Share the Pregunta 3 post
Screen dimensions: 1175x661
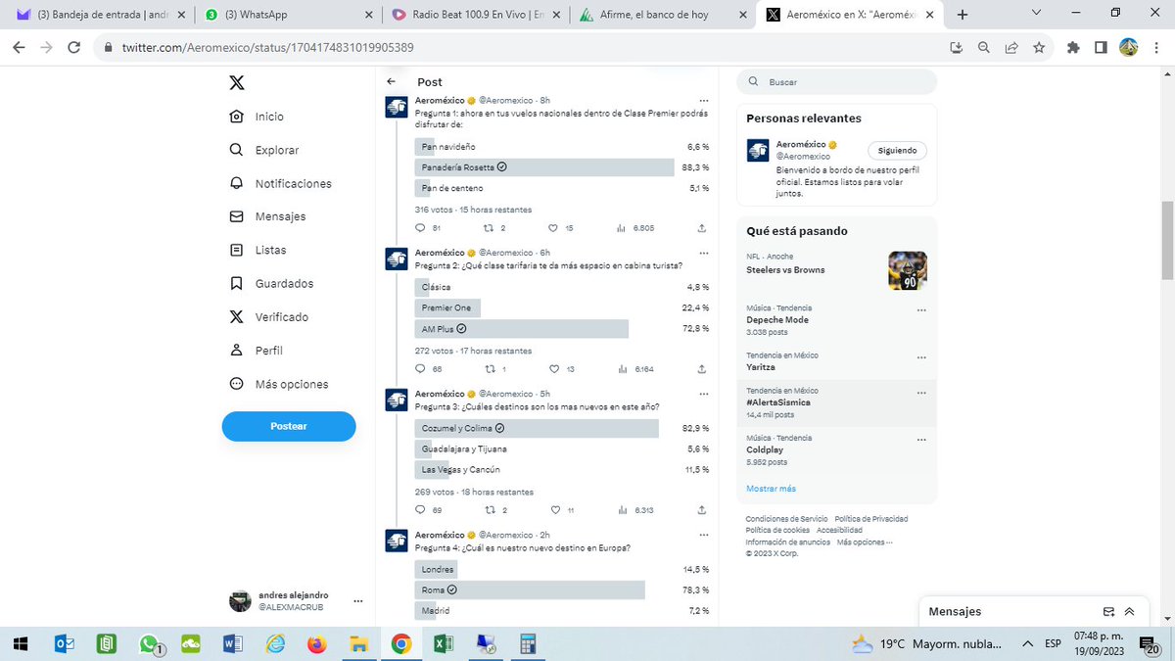[x=702, y=510]
